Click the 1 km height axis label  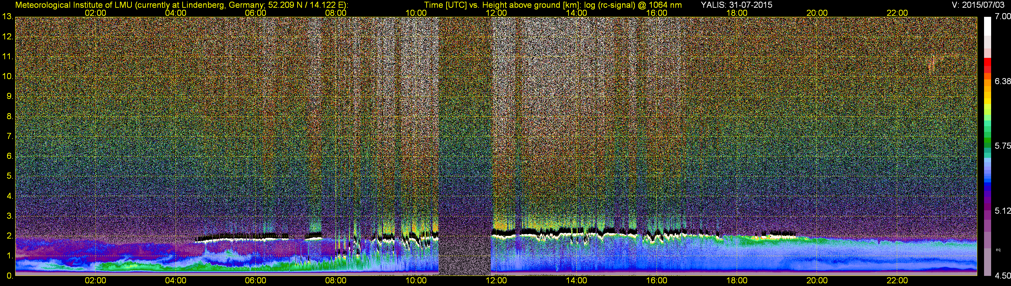click(x=10, y=256)
